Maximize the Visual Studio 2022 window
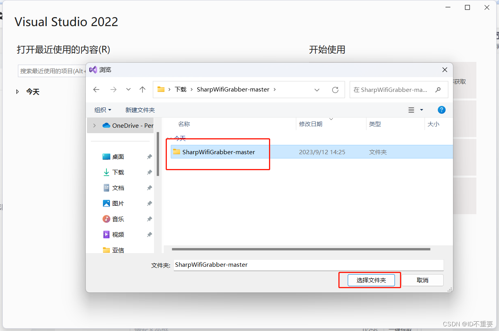The width and height of the screenshot is (499, 331). coord(467,7)
